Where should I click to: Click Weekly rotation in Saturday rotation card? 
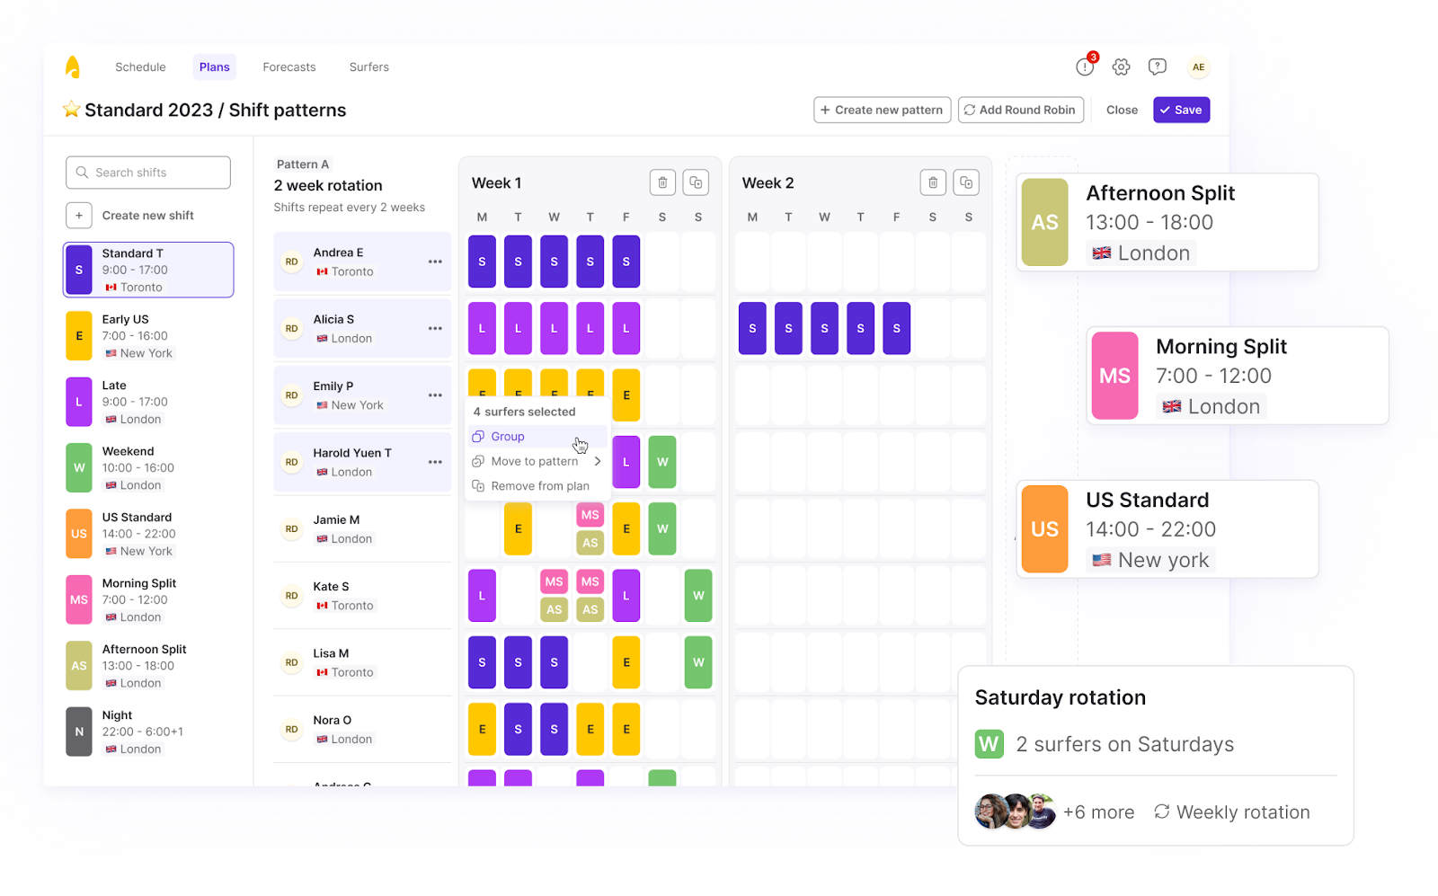(1232, 812)
